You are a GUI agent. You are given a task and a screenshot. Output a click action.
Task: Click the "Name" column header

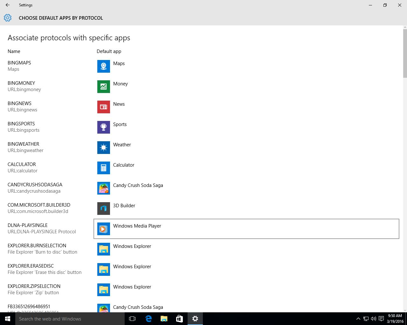tap(14, 51)
